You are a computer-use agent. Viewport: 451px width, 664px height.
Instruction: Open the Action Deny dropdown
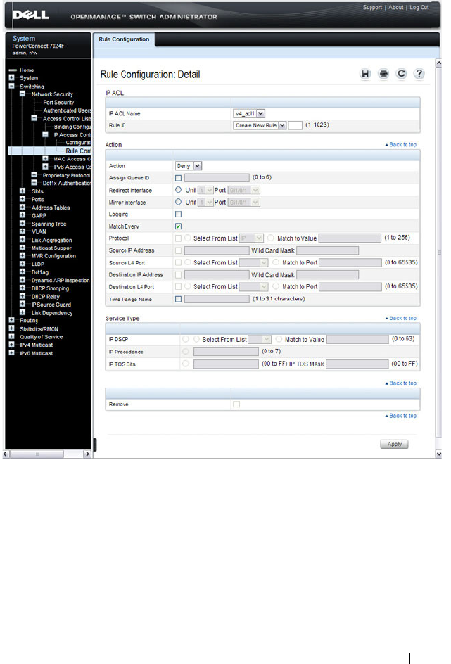(189, 166)
